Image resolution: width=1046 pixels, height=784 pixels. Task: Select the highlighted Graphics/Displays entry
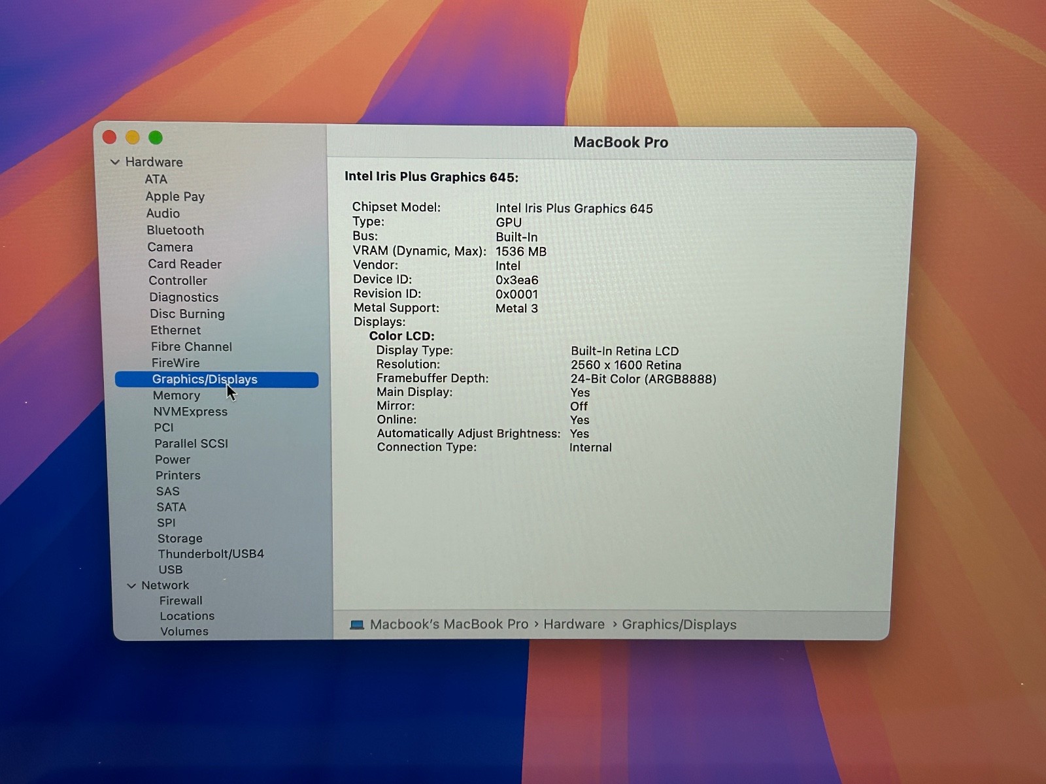[216, 380]
